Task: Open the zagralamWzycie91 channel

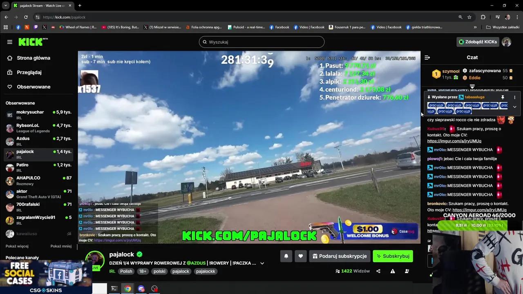Action: [x=39, y=220]
